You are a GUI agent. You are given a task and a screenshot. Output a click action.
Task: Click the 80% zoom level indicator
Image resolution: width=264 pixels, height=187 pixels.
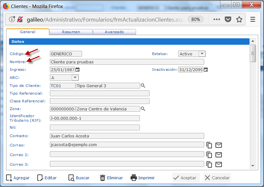pos(196,19)
